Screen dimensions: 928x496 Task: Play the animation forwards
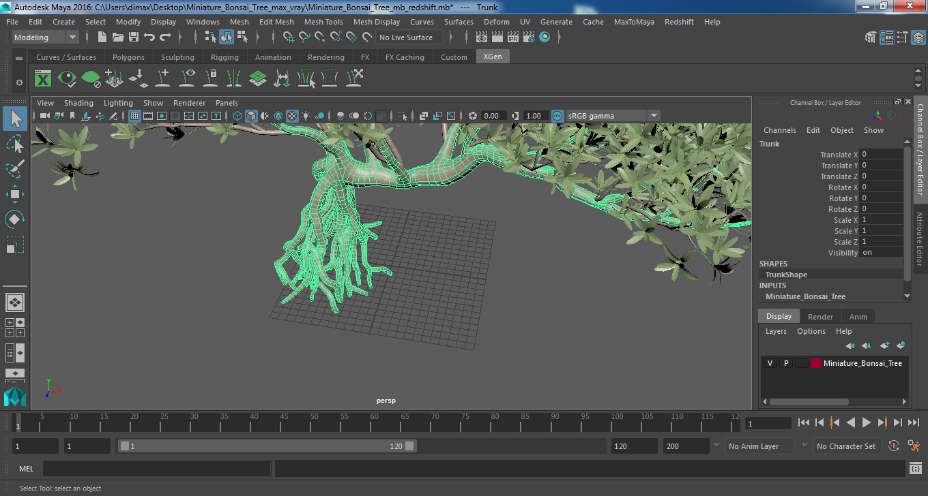(x=866, y=422)
